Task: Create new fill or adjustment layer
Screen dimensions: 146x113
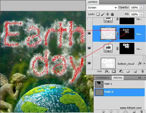Action: pyautogui.click(x=121, y=71)
